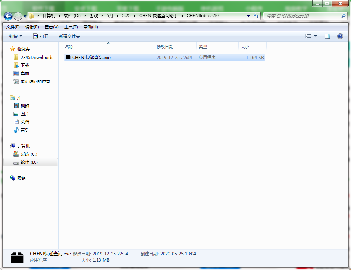Expand arrow after 5月 breadcrumb
351x270 pixels.
(118, 16)
